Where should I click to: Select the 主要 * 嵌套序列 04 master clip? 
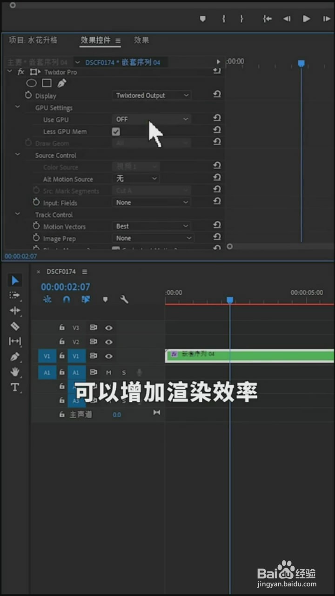(x=37, y=62)
